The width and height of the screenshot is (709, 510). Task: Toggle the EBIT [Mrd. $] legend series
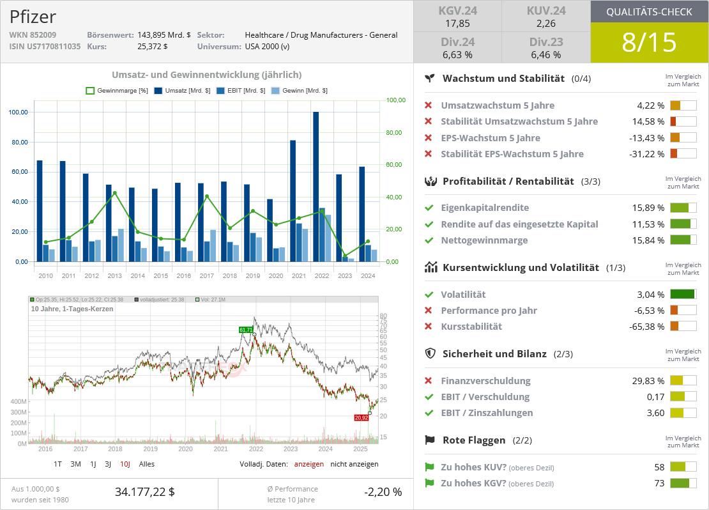click(241, 91)
